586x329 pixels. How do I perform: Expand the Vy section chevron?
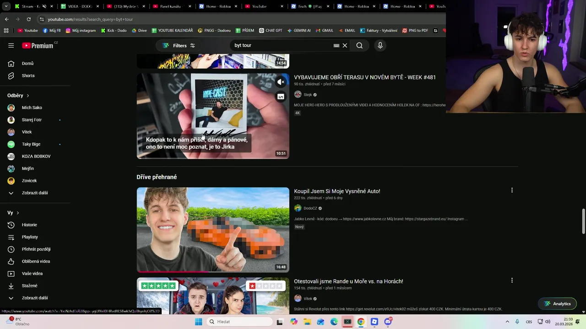[18, 213]
